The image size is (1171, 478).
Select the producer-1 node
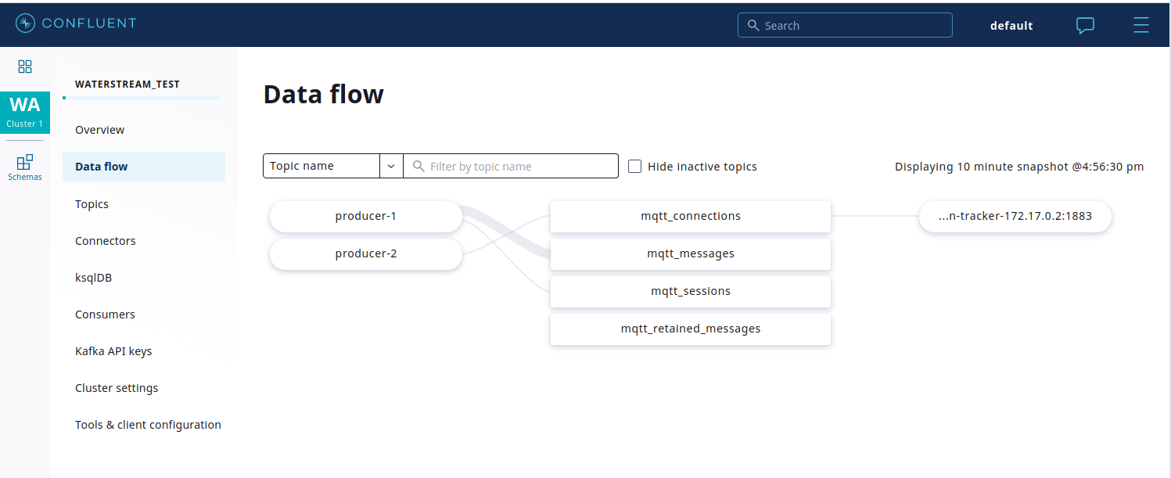click(366, 217)
